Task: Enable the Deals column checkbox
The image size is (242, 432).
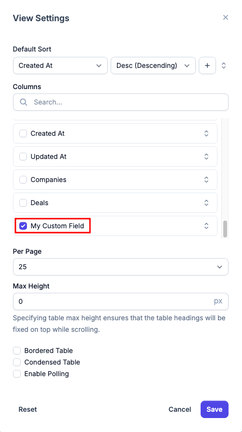Action: [x=23, y=203]
